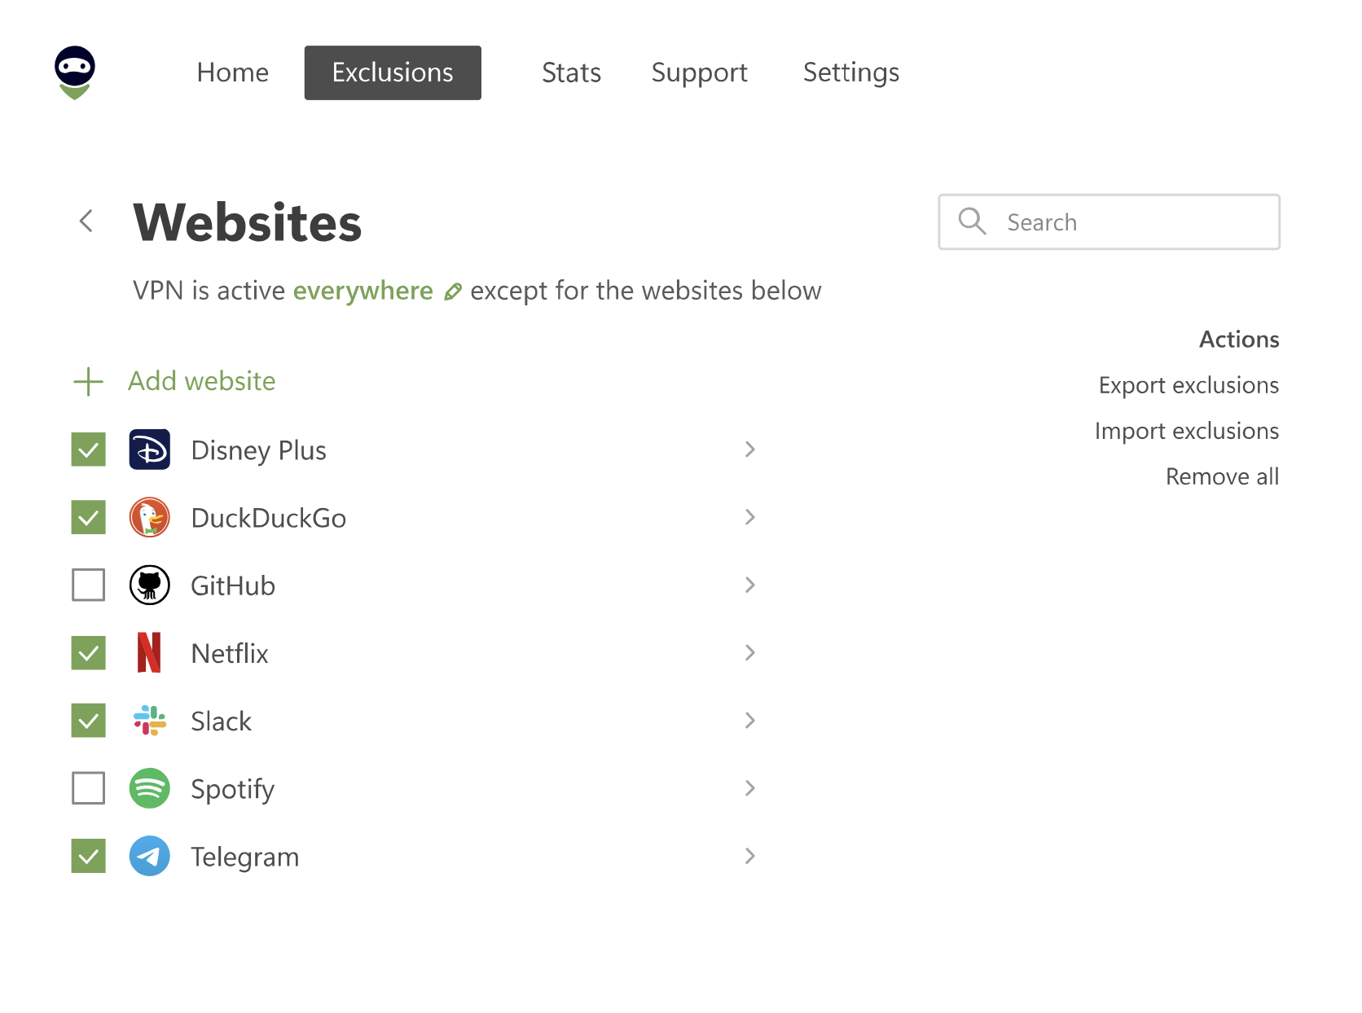Expand the Telegram entry chevron
The height and width of the screenshot is (1013, 1362).
[x=750, y=856]
